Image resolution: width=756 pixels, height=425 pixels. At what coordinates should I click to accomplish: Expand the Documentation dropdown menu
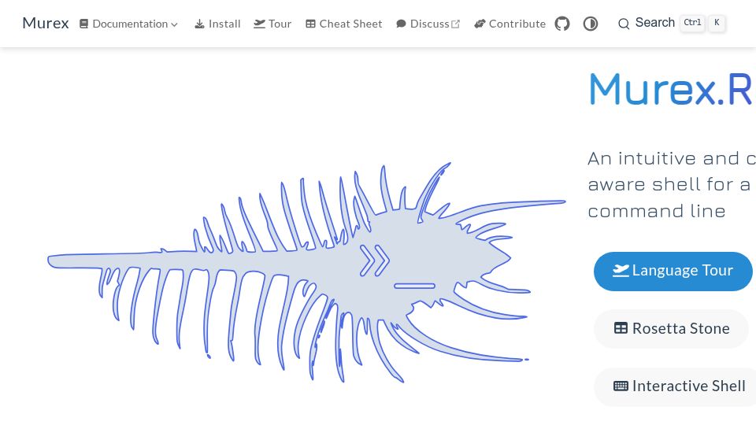click(x=128, y=24)
